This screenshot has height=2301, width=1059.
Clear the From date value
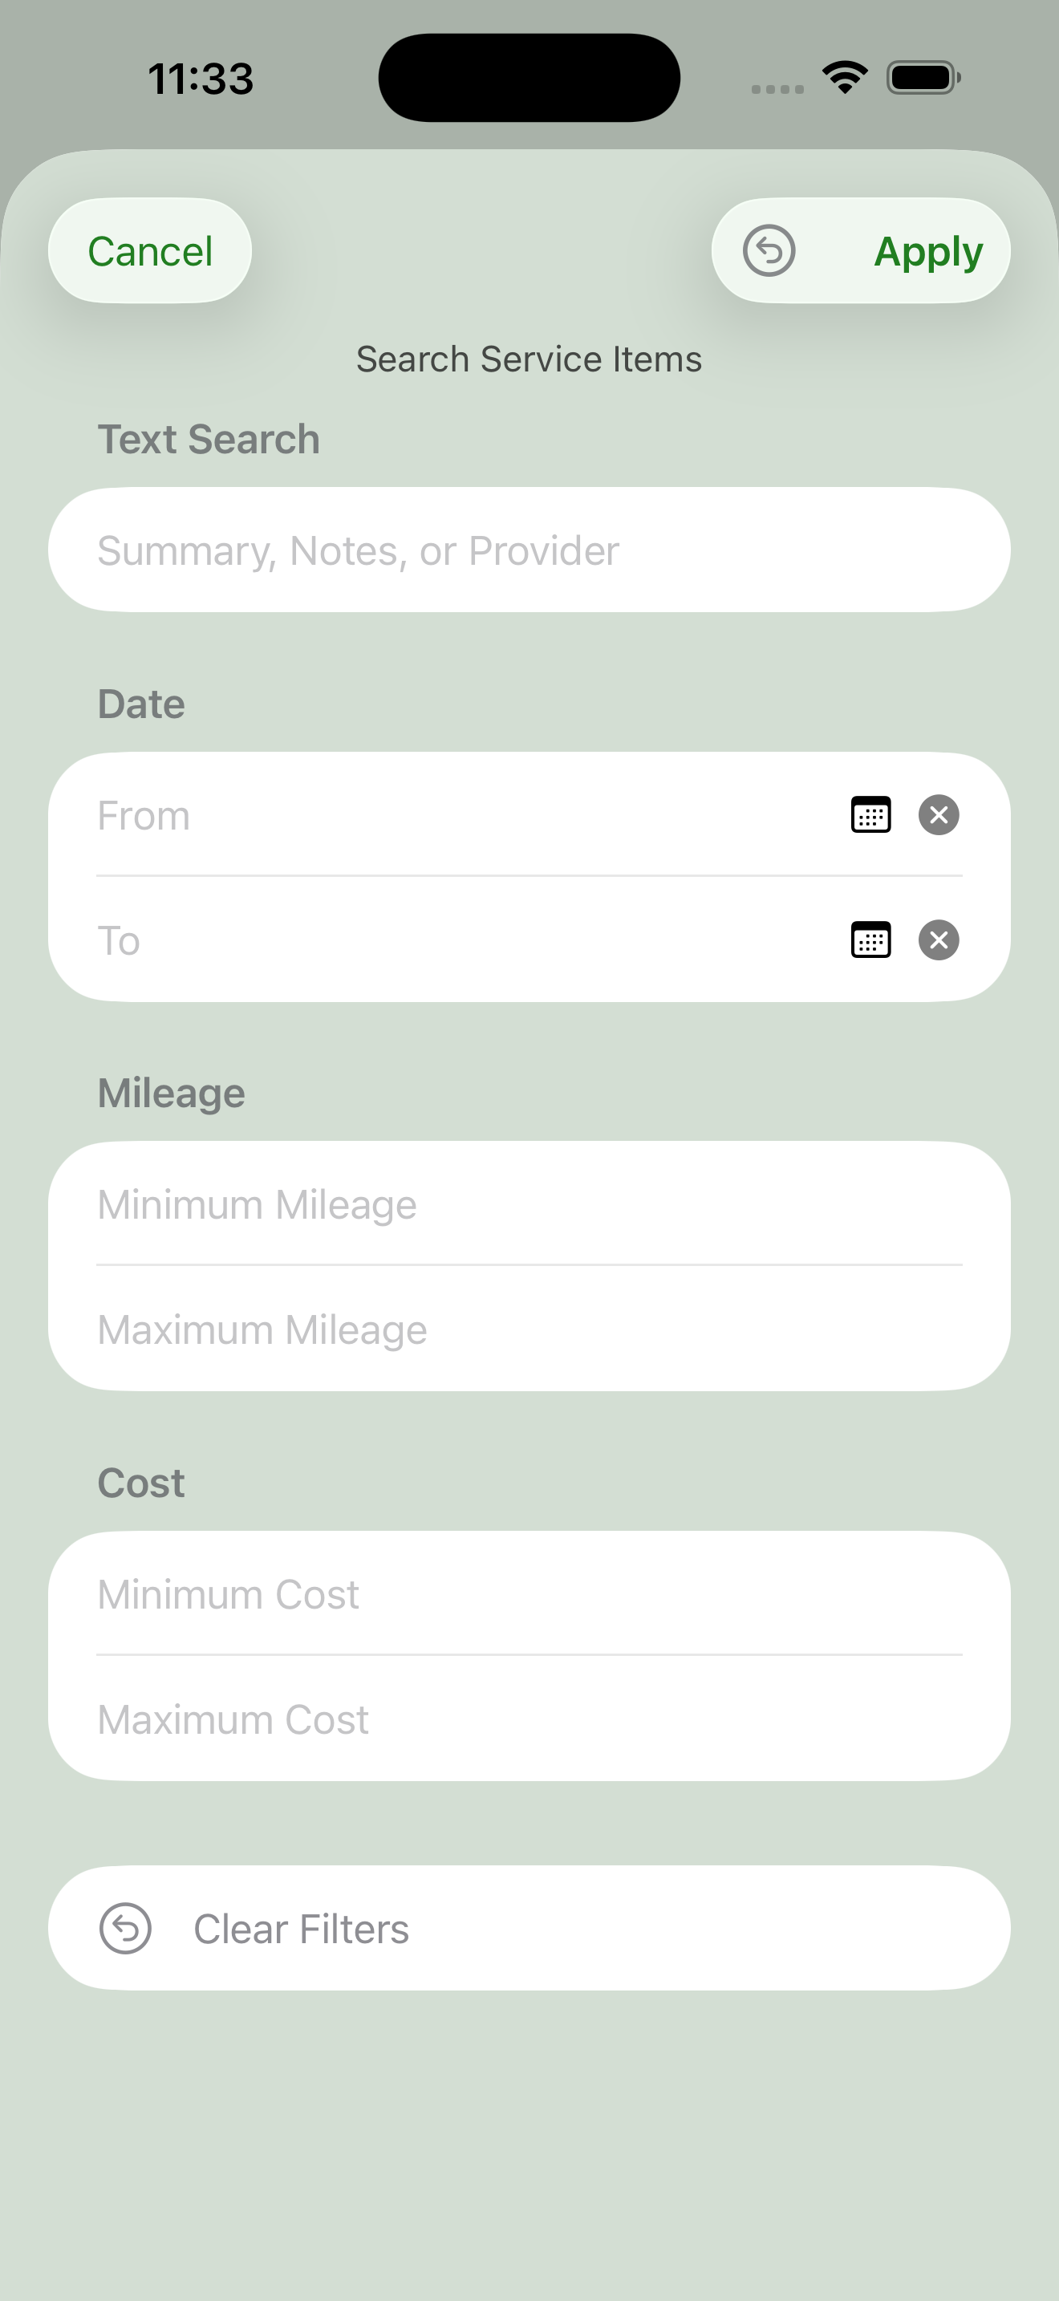click(x=939, y=814)
